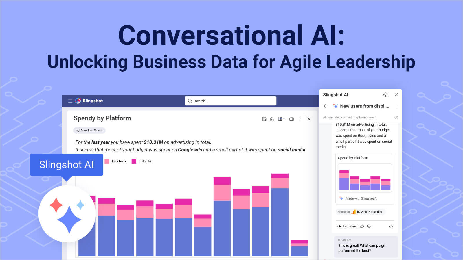Screen dimensions: 463x260
Task: Open the hamburger menu in Slingshot header
Action: [x=70, y=101]
